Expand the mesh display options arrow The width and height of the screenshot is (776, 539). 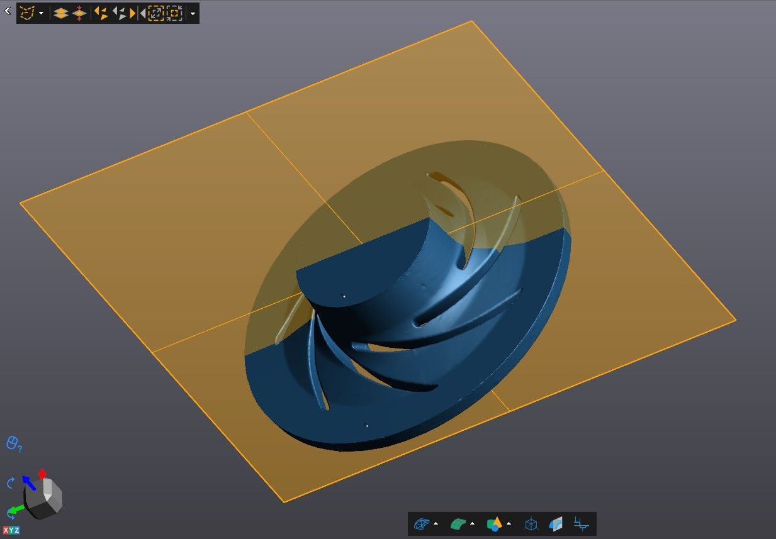[x=436, y=524]
